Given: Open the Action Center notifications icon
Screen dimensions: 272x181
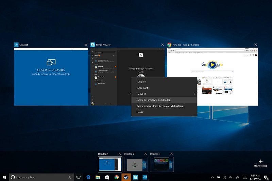Looking at the screenshot, I should [266, 177].
